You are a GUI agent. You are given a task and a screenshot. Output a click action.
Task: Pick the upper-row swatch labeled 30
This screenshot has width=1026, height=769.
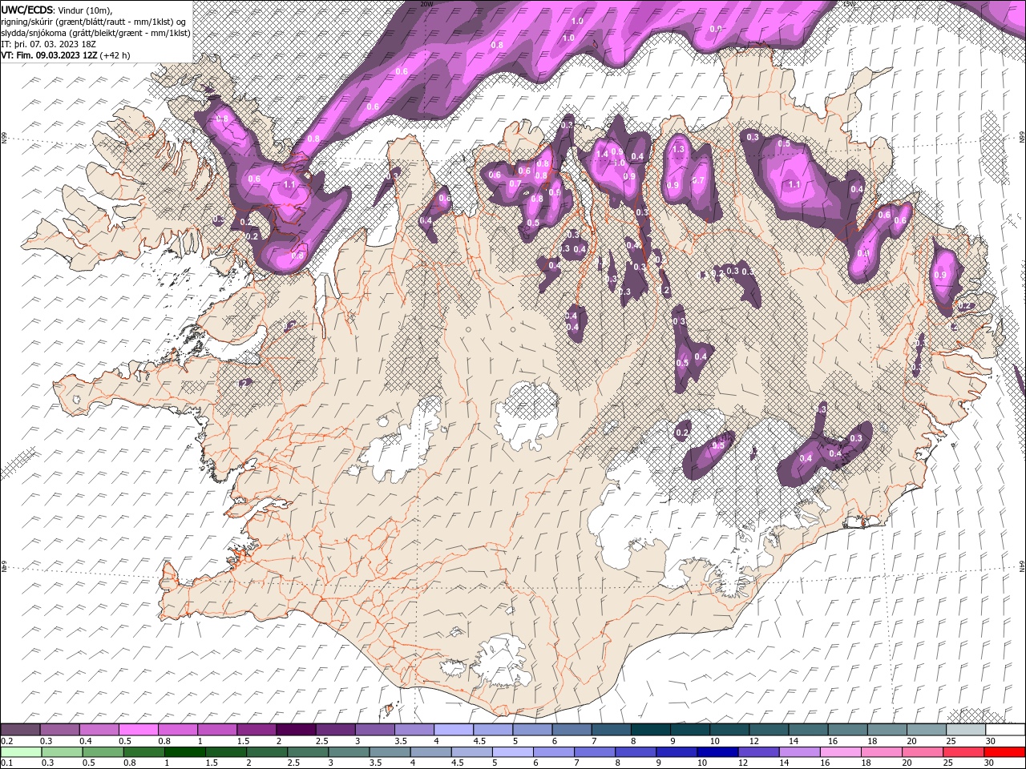[1004, 729]
